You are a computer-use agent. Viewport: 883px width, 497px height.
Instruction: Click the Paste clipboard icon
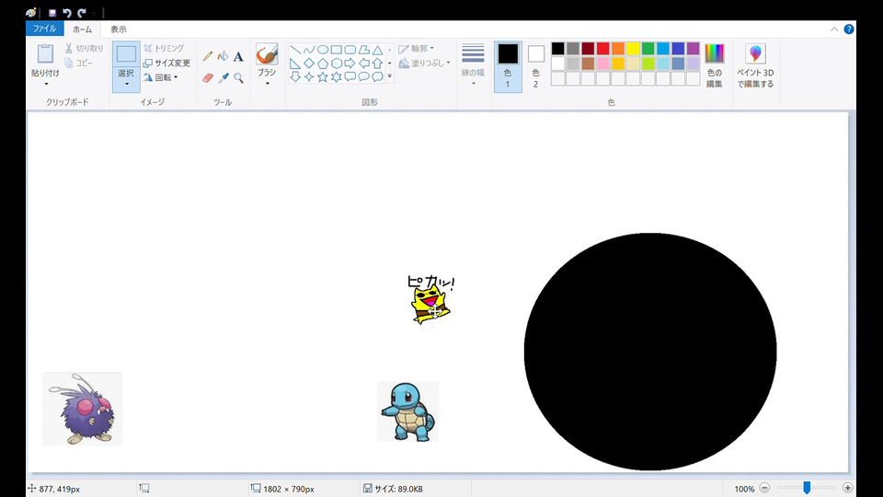coord(45,54)
